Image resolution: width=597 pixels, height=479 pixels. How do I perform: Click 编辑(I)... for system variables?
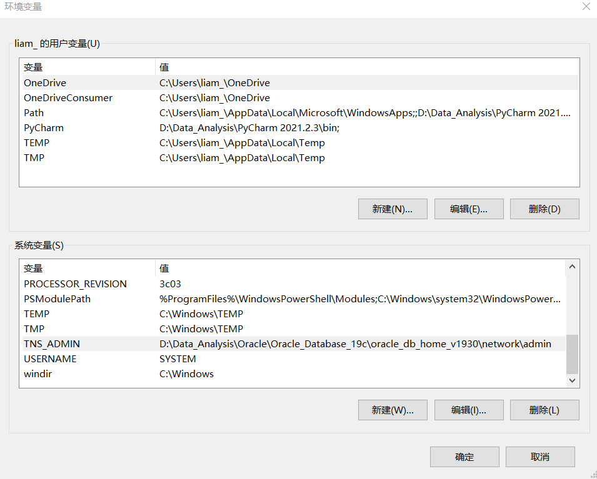tap(469, 410)
